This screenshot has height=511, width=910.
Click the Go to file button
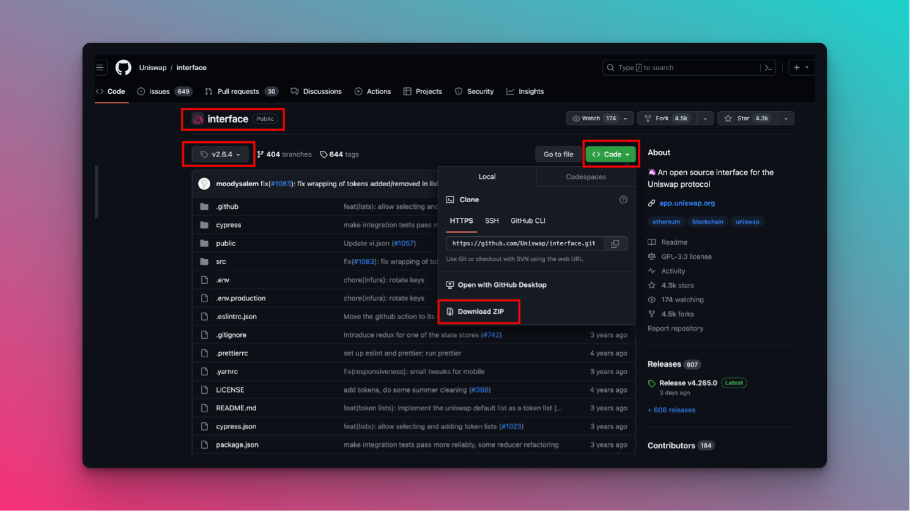click(558, 154)
